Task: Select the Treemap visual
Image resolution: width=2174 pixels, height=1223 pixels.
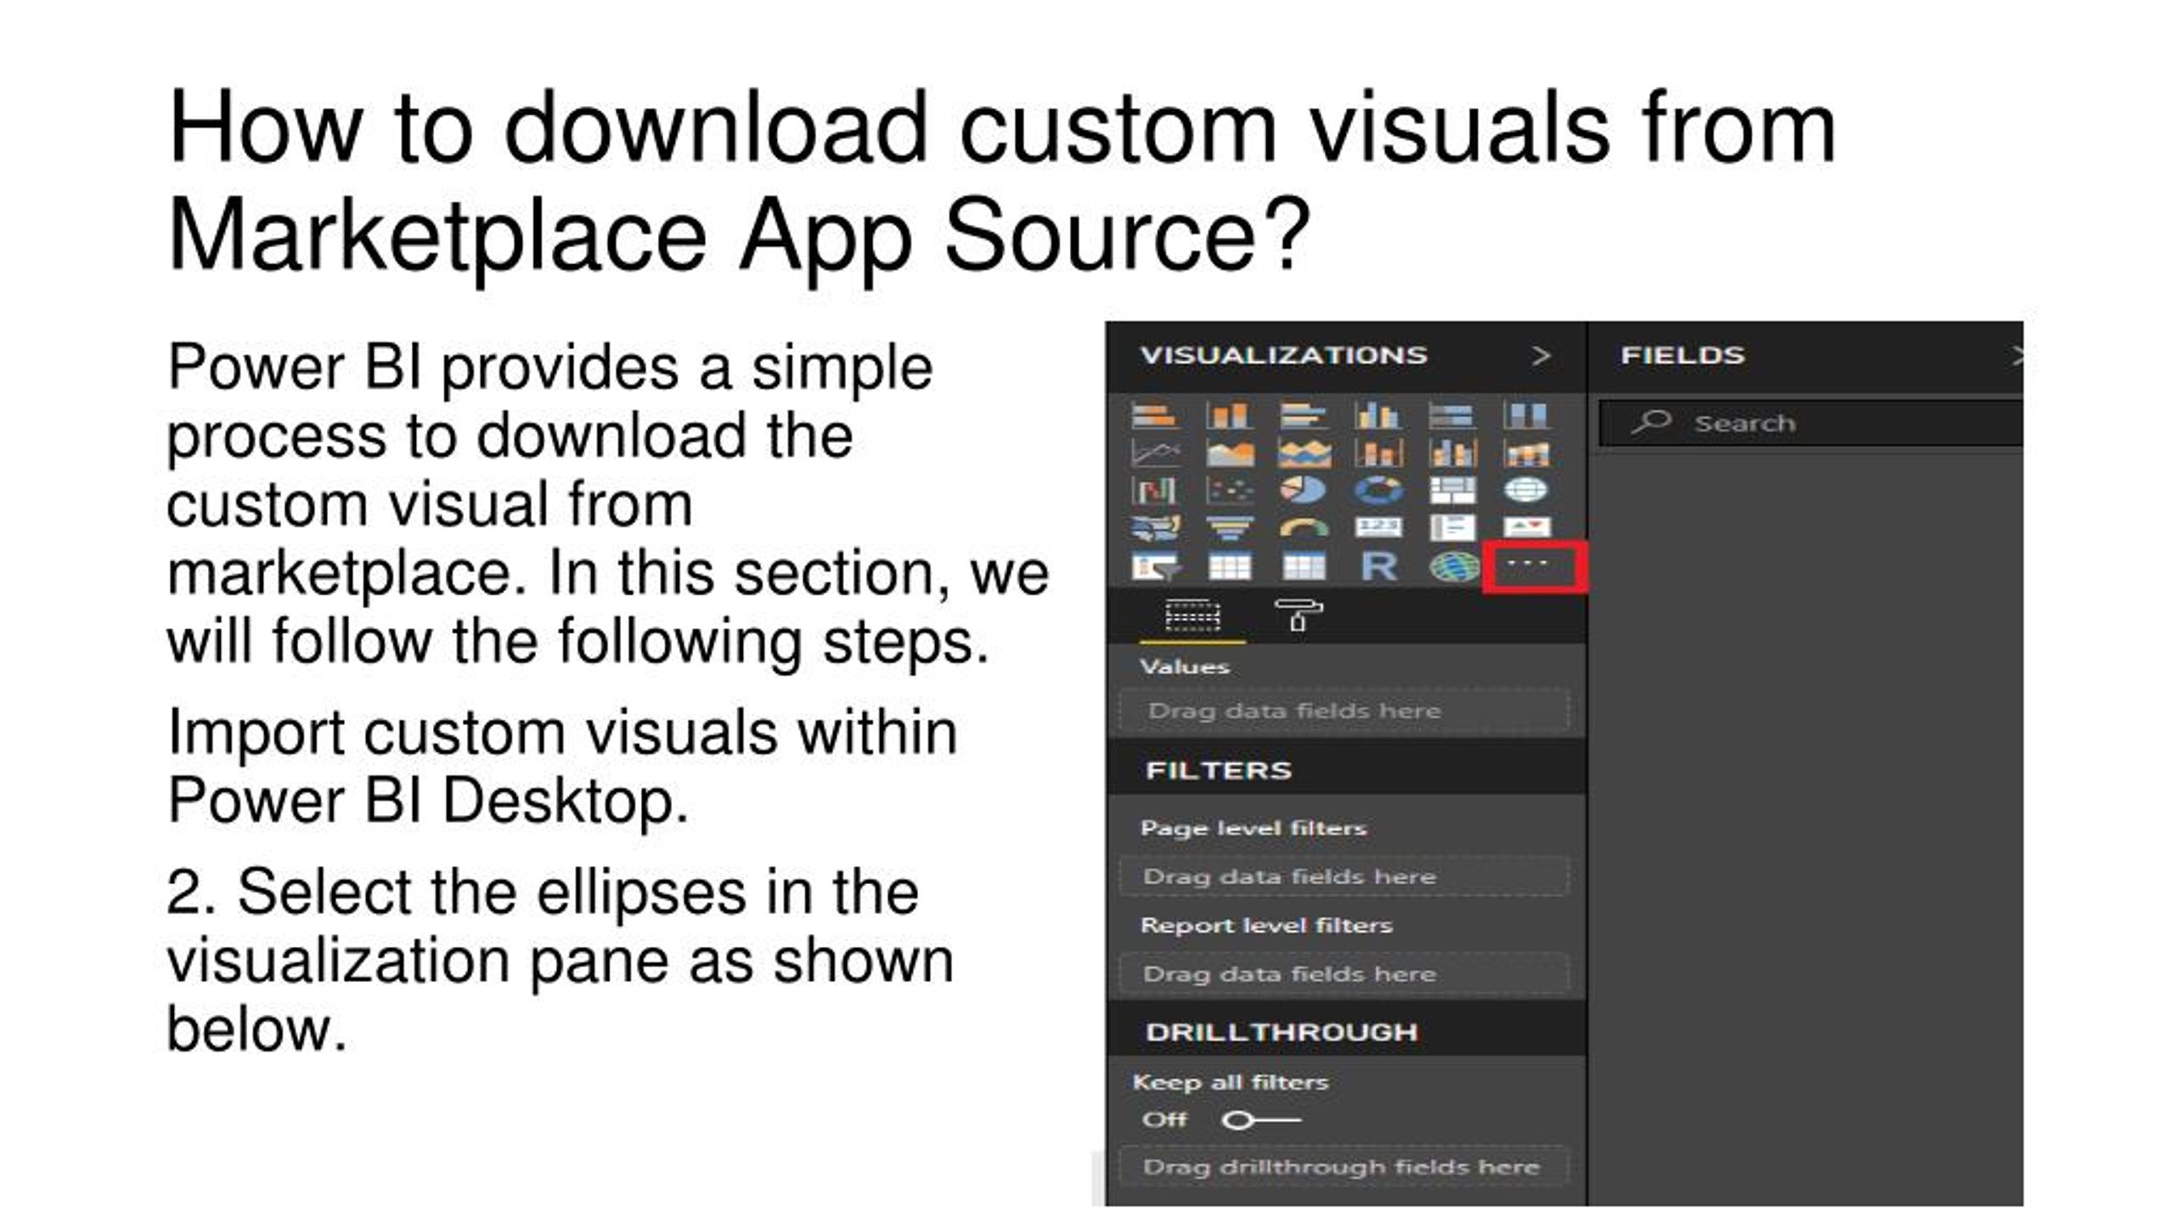Action: (x=1452, y=490)
